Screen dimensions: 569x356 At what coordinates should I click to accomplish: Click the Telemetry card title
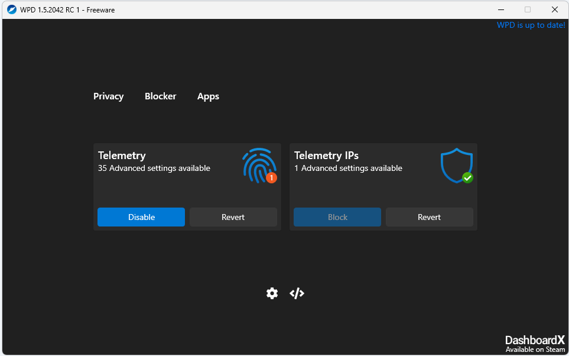click(x=122, y=155)
